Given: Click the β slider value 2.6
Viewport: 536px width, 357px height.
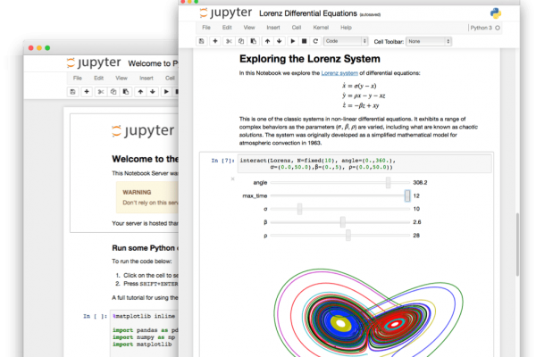Looking at the screenshot, I should 416,222.
